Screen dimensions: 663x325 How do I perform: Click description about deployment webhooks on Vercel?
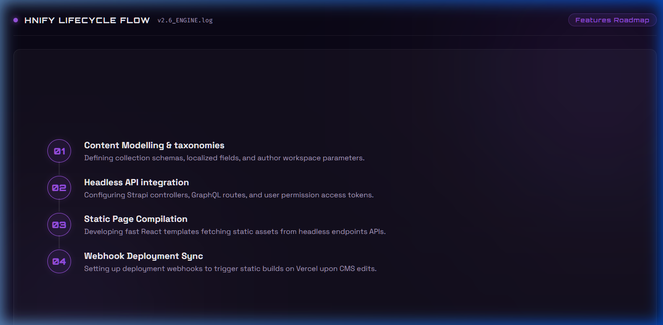230,269
